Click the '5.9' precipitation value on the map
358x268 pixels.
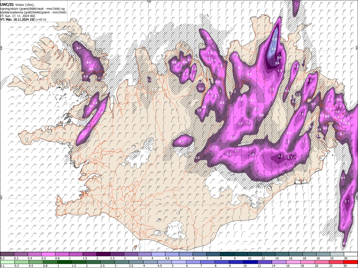[274, 49]
